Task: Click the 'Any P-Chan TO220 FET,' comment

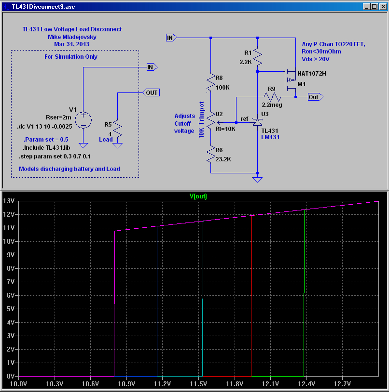Action: tap(333, 44)
